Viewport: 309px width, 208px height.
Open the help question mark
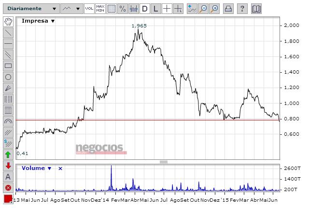point(242,9)
